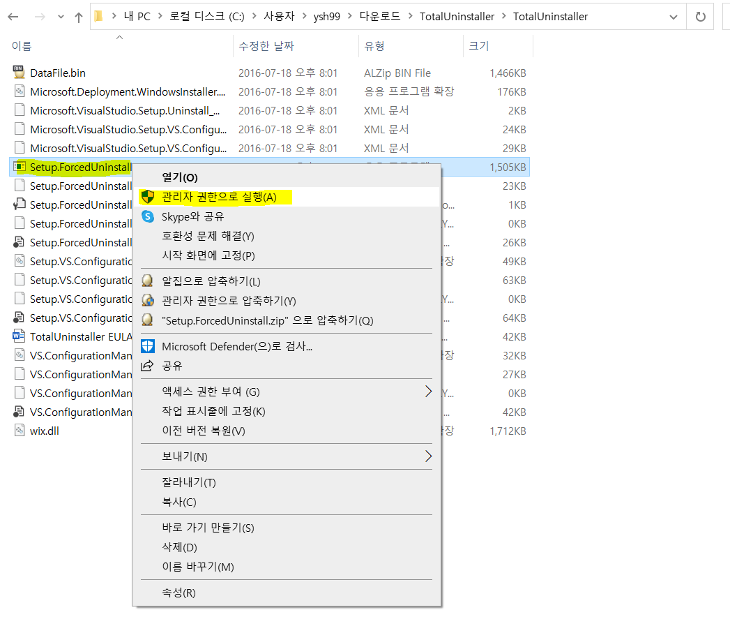
Task: Click the 로컬 디스크 (C:) breadcrumb
Action: click(206, 16)
